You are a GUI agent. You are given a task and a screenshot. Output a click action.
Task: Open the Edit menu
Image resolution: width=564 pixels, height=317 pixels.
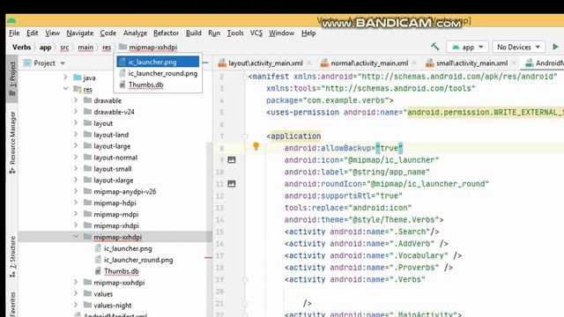click(32, 33)
